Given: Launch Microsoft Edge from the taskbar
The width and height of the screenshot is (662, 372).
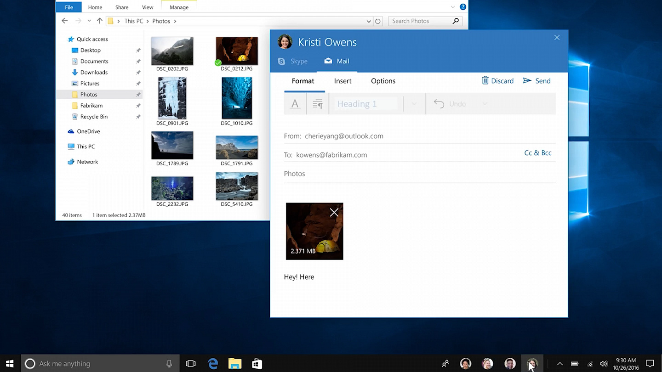Looking at the screenshot, I should pos(213,364).
